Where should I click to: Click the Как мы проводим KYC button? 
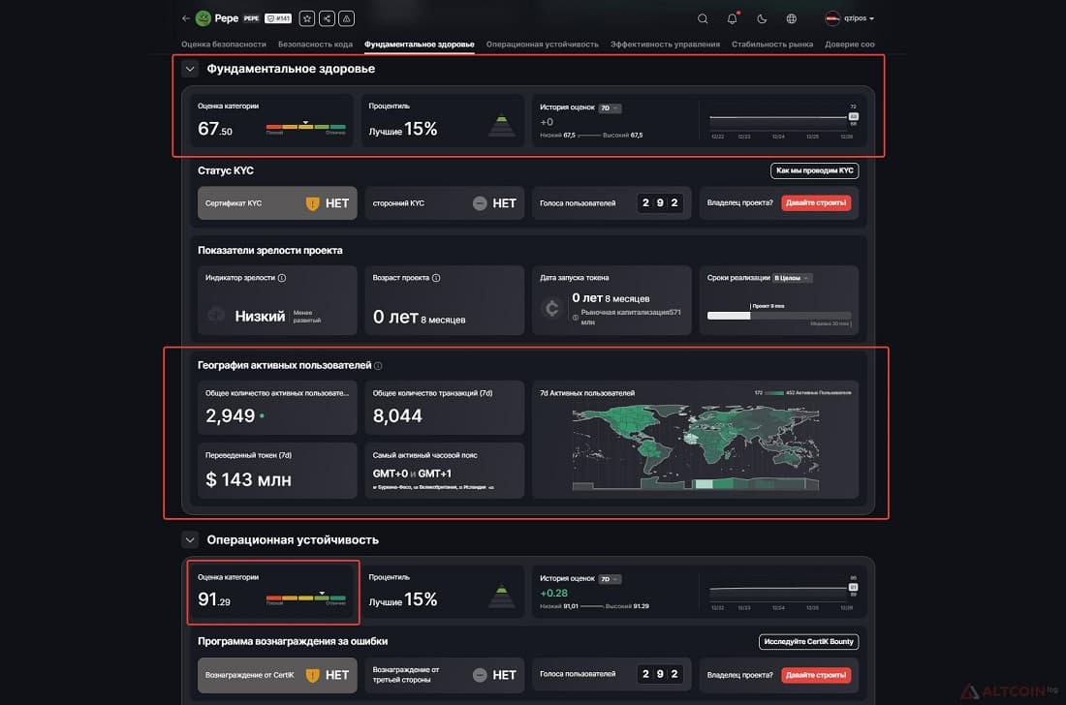814,170
